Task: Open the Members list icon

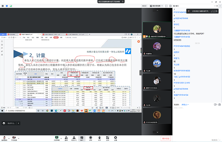Action: point(74,137)
